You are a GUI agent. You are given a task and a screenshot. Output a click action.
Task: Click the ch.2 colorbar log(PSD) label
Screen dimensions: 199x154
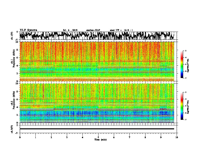click(188, 107)
